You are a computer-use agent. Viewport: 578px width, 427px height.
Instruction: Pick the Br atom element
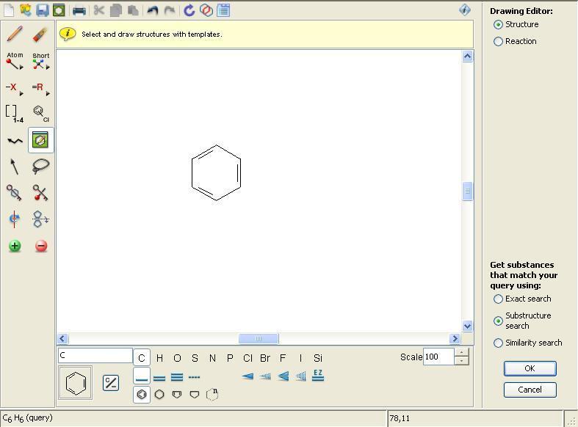265,358
